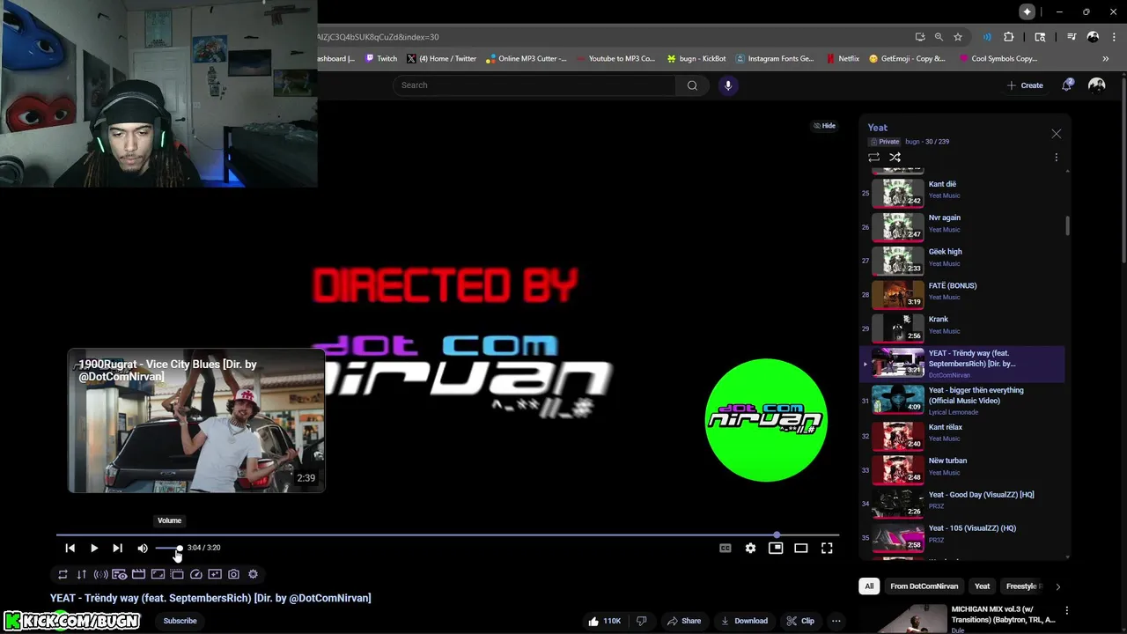
Task: Like the video (110K)
Action: tap(606, 621)
